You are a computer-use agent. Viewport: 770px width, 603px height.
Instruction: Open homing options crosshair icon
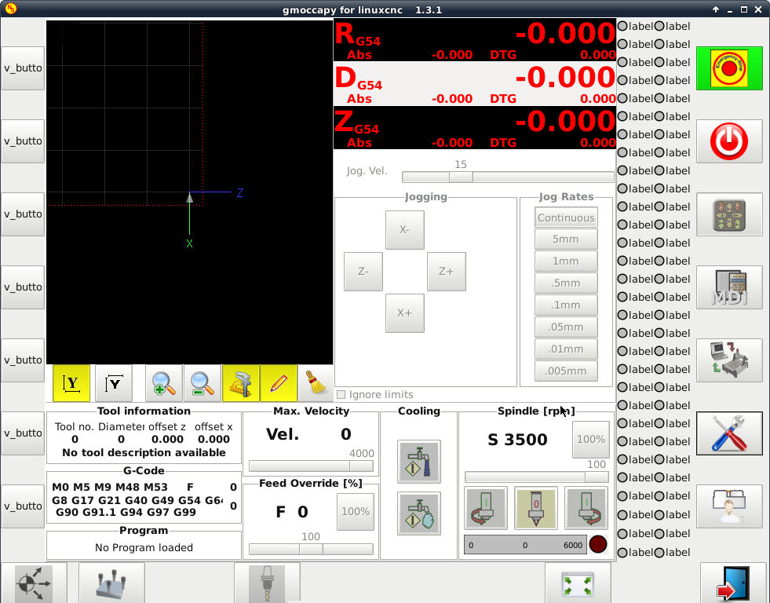pyautogui.click(x=34, y=583)
